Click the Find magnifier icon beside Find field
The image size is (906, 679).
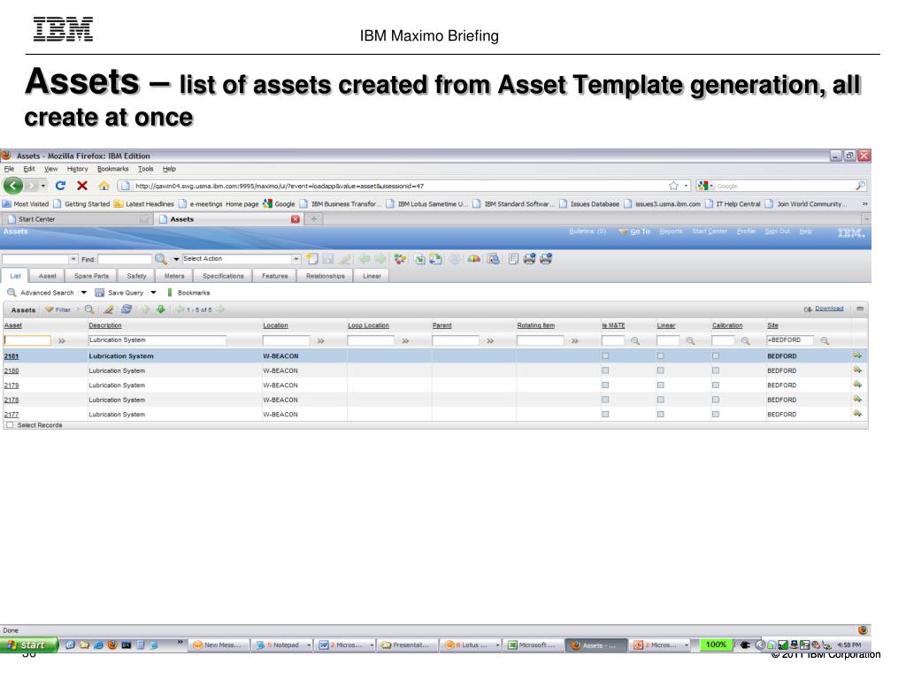click(x=161, y=259)
